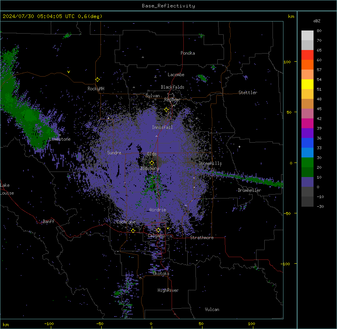Click the HighRiver label
This screenshot has height=329, width=337.
click(168, 290)
